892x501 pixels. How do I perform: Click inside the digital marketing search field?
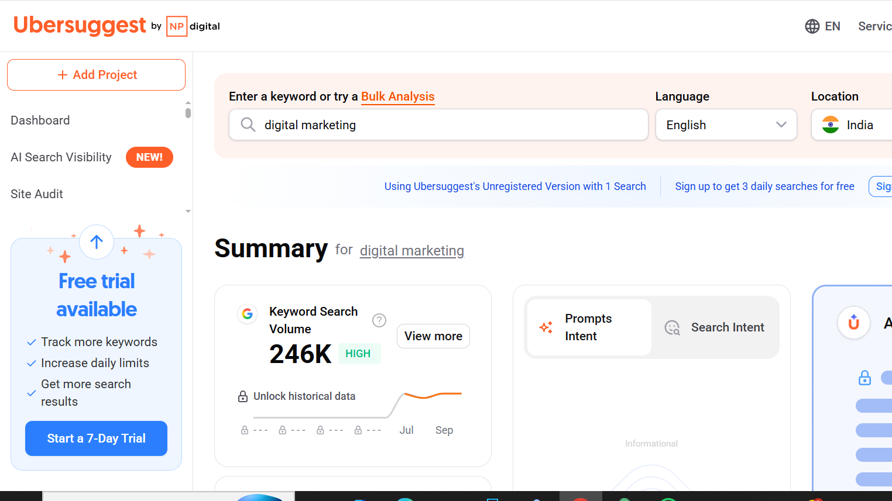pyautogui.click(x=410, y=125)
